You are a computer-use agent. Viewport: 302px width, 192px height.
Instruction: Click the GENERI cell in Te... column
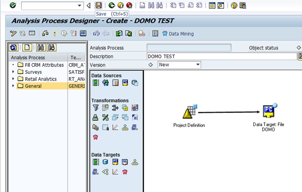coord(77,86)
